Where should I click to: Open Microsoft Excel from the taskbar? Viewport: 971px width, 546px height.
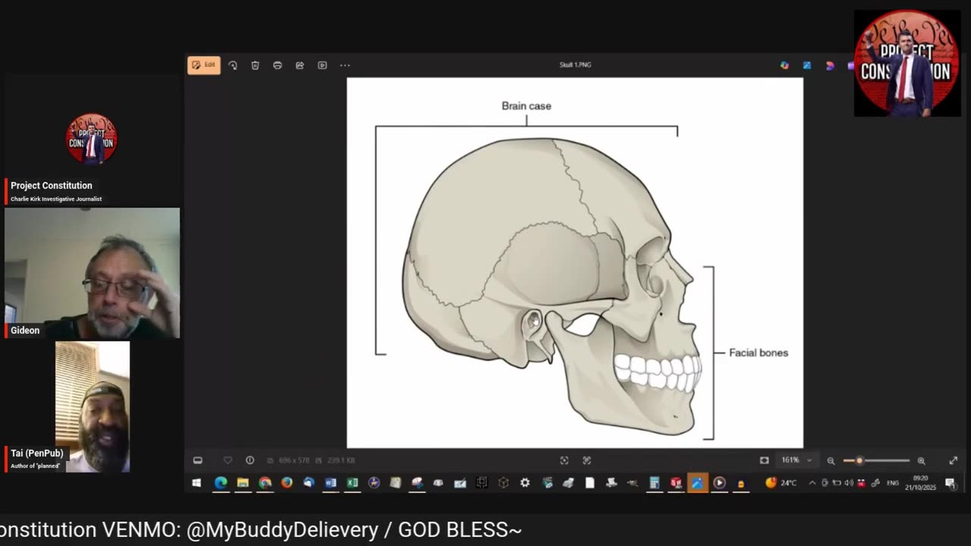353,483
